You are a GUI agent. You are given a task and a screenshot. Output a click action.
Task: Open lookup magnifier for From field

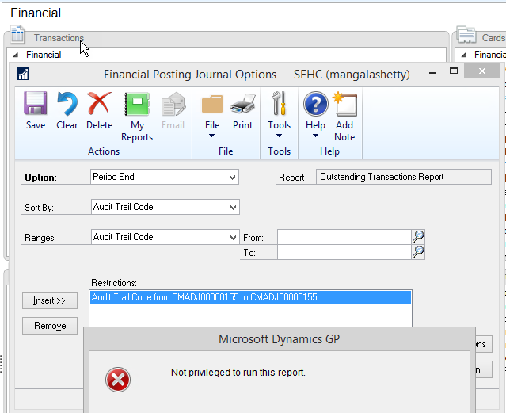(x=418, y=237)
